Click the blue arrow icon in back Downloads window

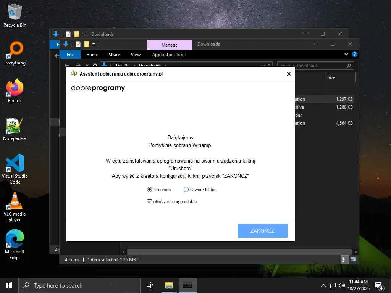(56, 34)
